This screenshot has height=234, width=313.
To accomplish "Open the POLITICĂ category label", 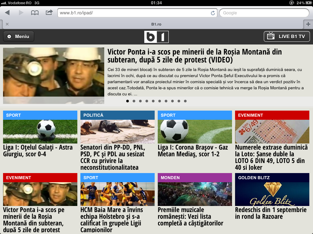I will tap(117, 115).
